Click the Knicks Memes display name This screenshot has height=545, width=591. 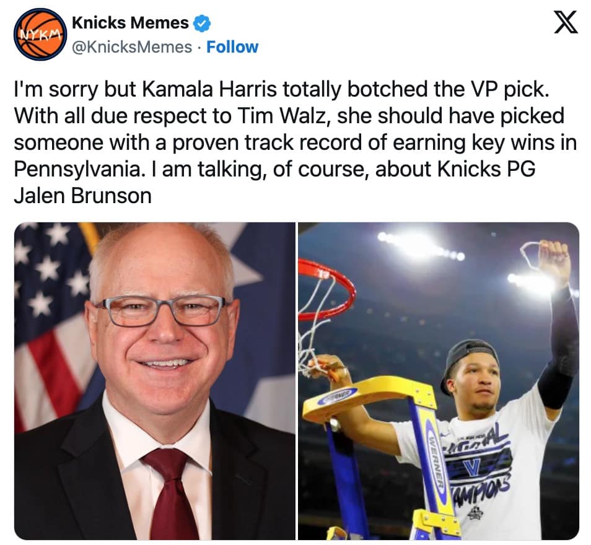[130, 23]
